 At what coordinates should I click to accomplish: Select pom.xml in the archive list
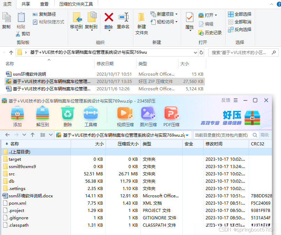pyautogui.click(x=136, y=203)
